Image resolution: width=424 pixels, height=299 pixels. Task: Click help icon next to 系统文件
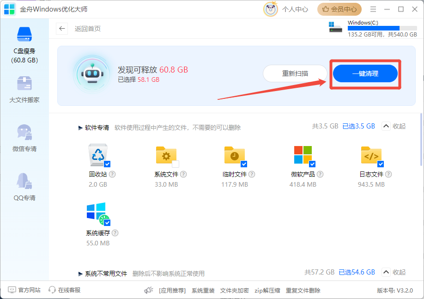pyautogui.click(x=183, y=174)
